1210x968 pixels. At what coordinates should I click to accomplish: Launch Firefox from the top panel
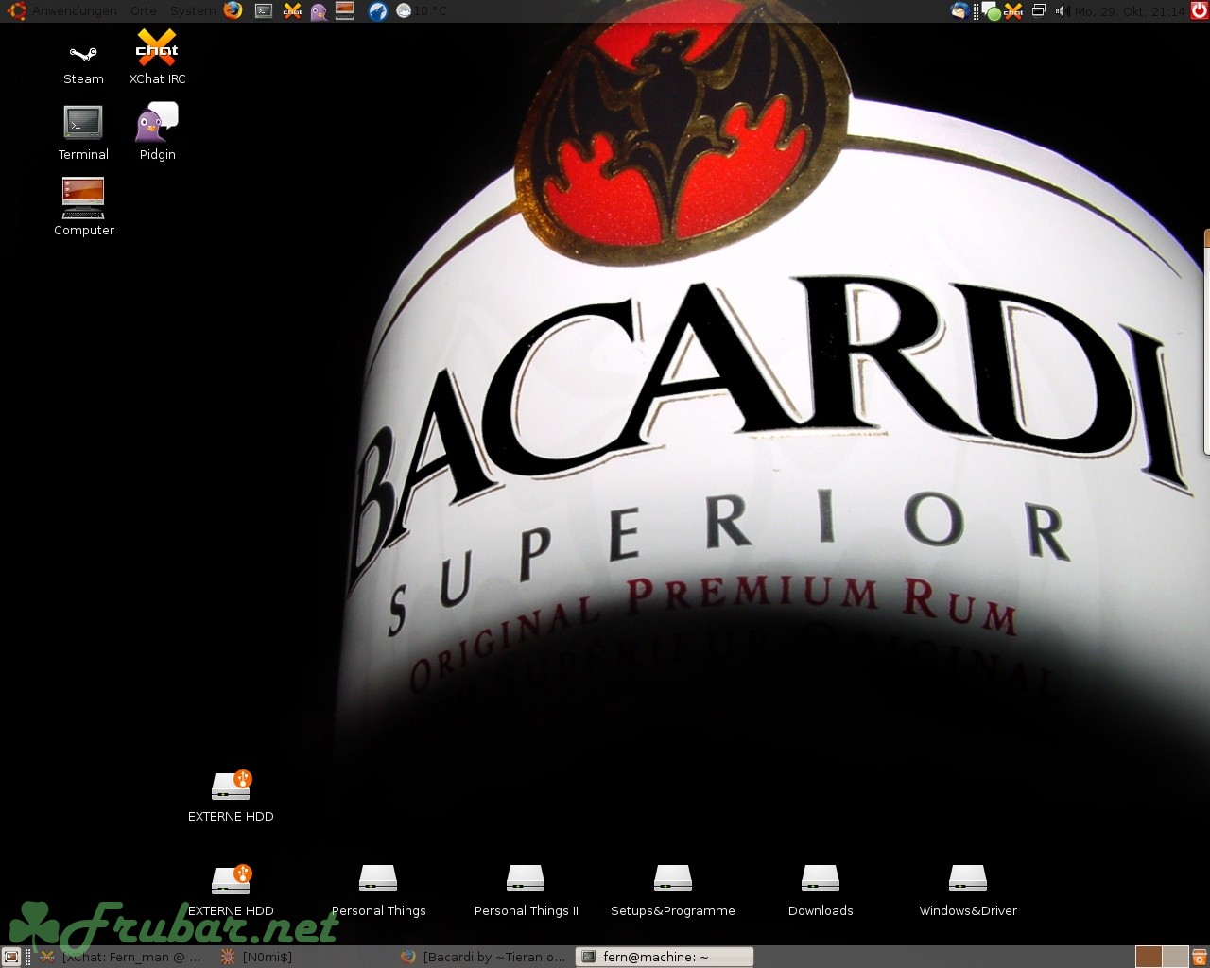click(x=233, y=10)
